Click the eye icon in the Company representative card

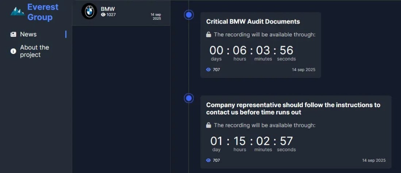click(x=209, y=160)
